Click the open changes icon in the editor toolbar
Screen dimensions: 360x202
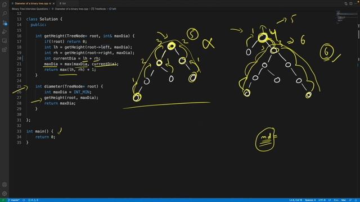[346, 3]
